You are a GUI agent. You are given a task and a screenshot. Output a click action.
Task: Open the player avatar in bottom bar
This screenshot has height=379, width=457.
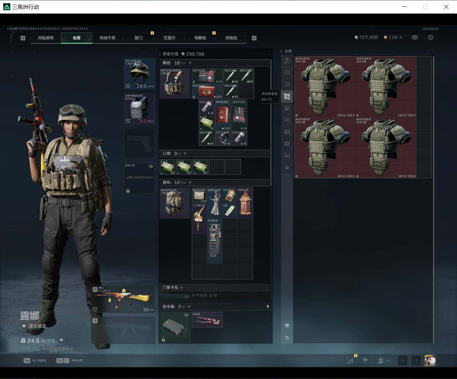430,360
